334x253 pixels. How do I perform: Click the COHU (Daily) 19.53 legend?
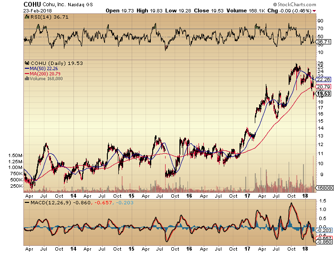pos(57,63)
